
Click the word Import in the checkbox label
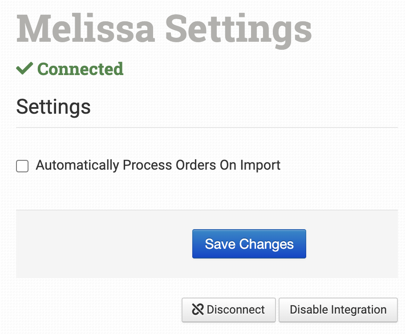pyautogui.click(x=260, y=165)
